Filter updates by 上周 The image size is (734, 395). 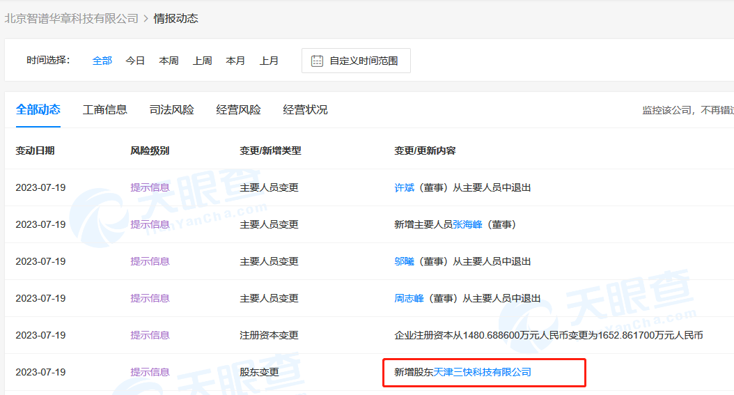coord(202,61)
